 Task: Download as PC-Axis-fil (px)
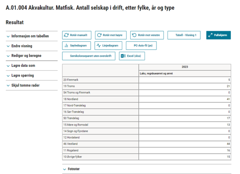pyautogui.click(x=141, y=46)
